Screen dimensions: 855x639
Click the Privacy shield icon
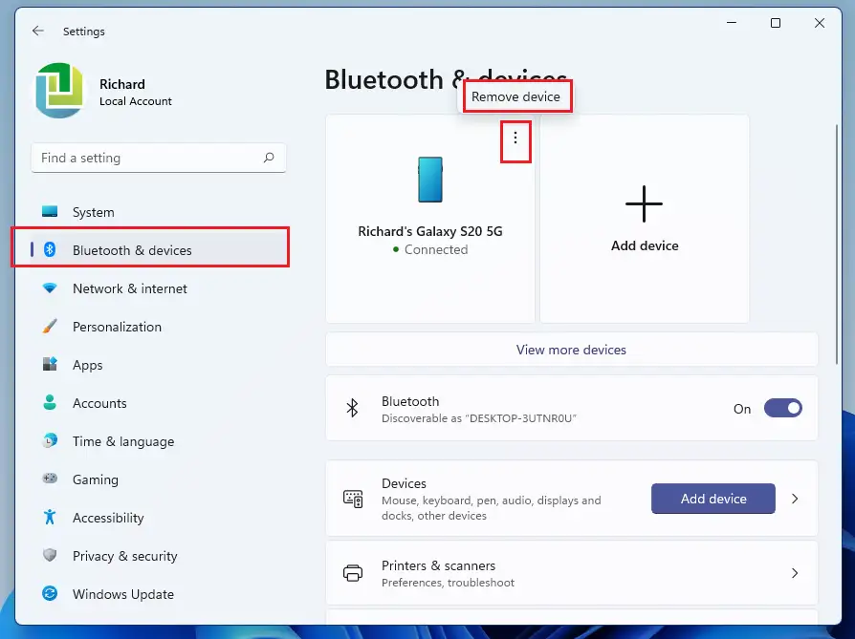[50, 555]
